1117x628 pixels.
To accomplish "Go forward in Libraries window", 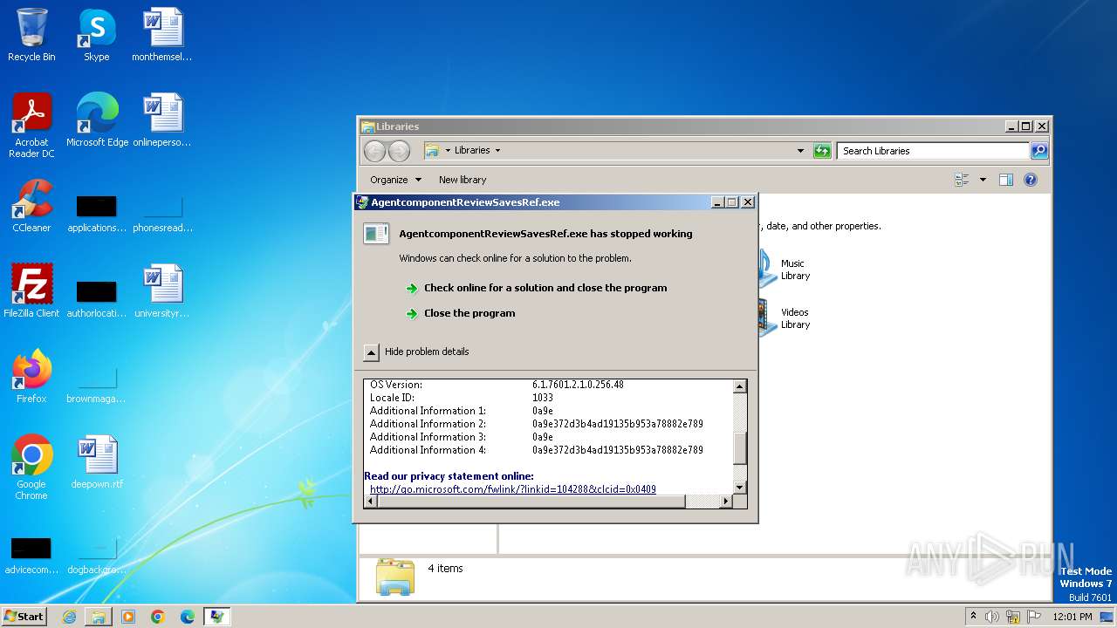I will (x=399, y=151).
